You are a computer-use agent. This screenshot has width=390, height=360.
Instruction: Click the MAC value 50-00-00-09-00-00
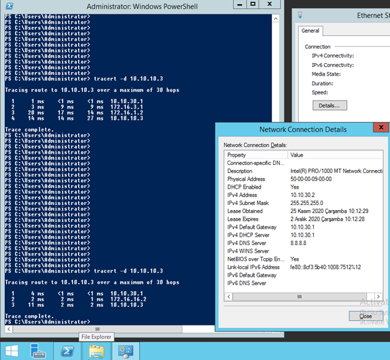pos(311,179)
